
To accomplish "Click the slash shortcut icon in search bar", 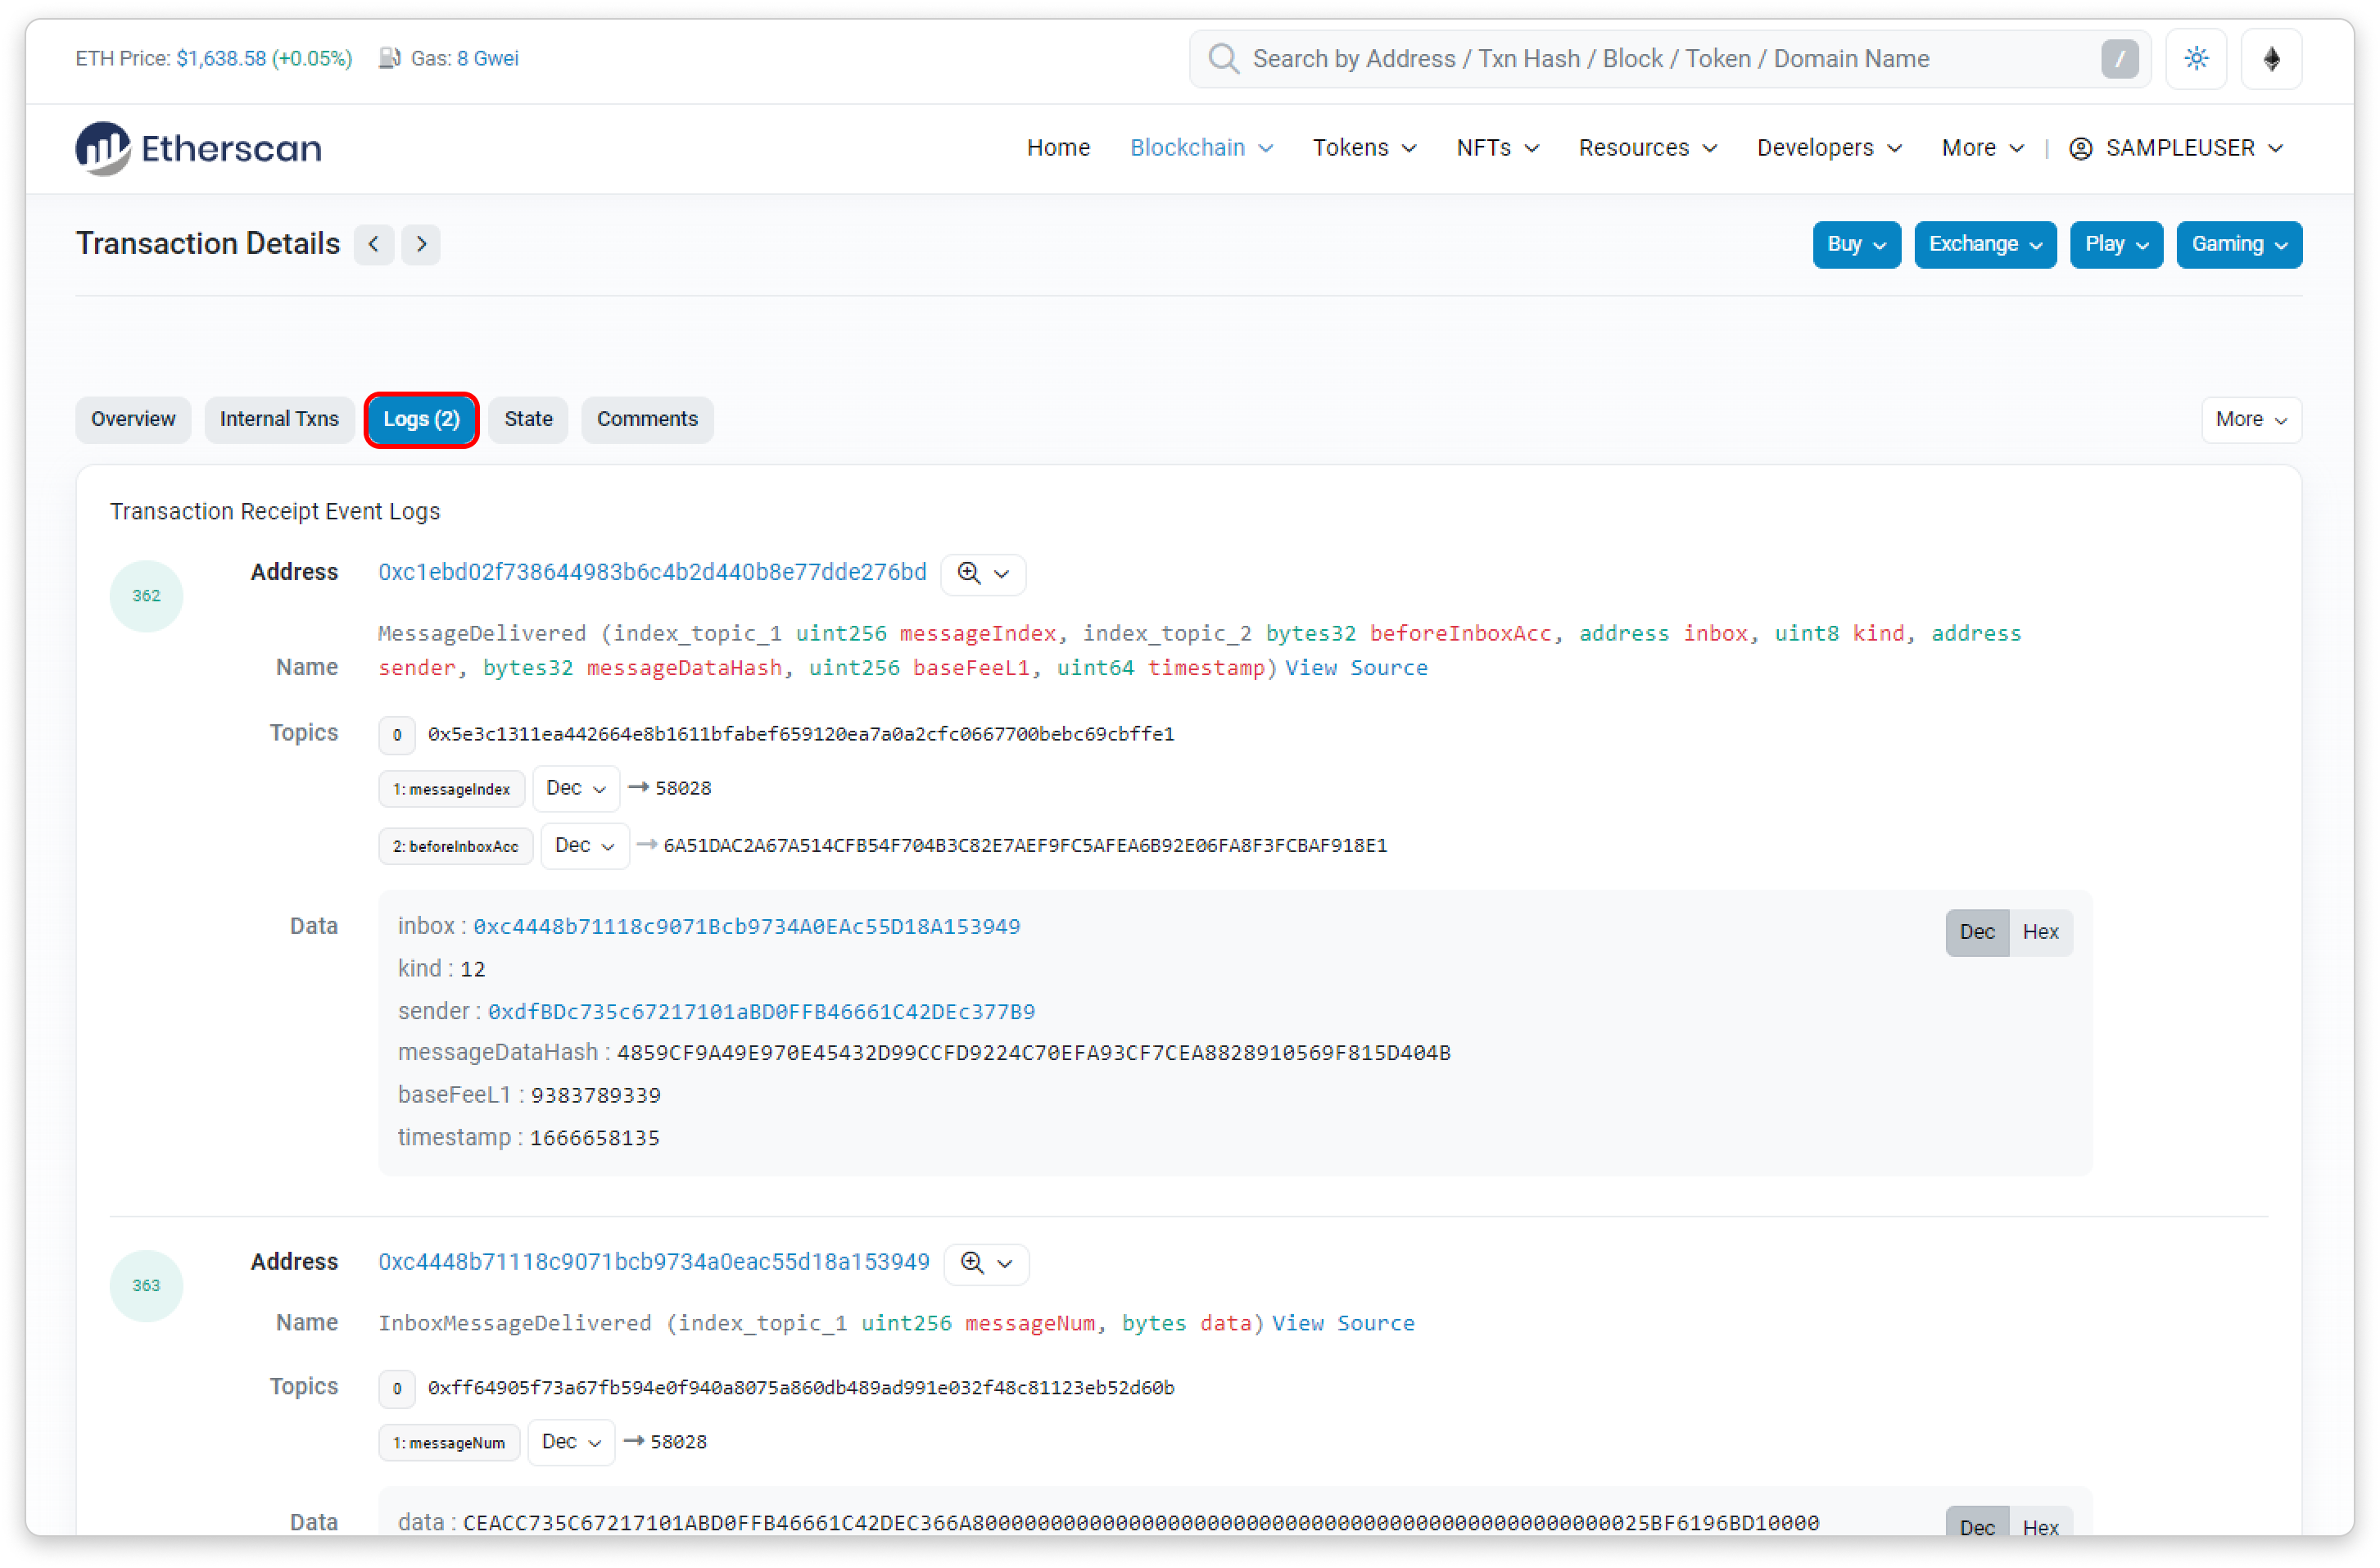I will [x=2119, y=59].
